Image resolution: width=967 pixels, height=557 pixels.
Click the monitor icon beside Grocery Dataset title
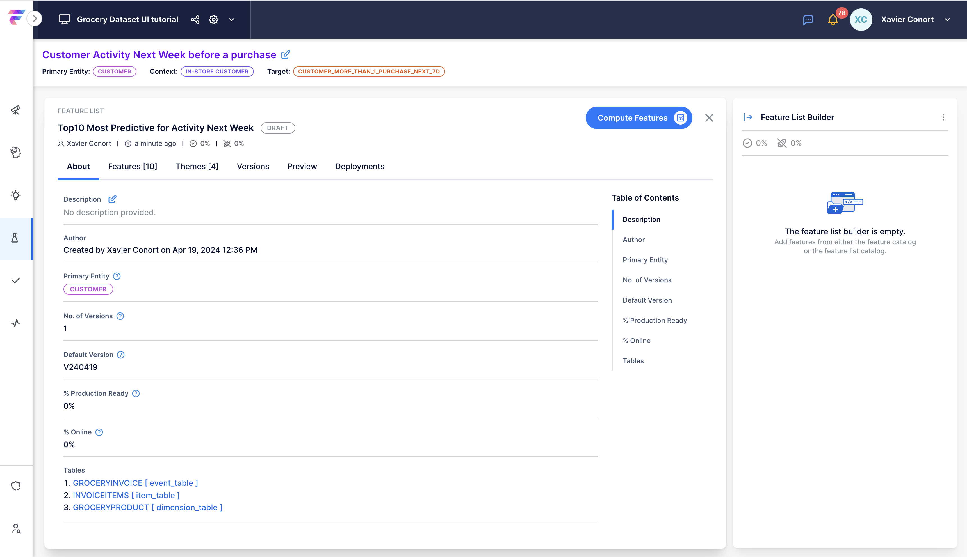64,20
